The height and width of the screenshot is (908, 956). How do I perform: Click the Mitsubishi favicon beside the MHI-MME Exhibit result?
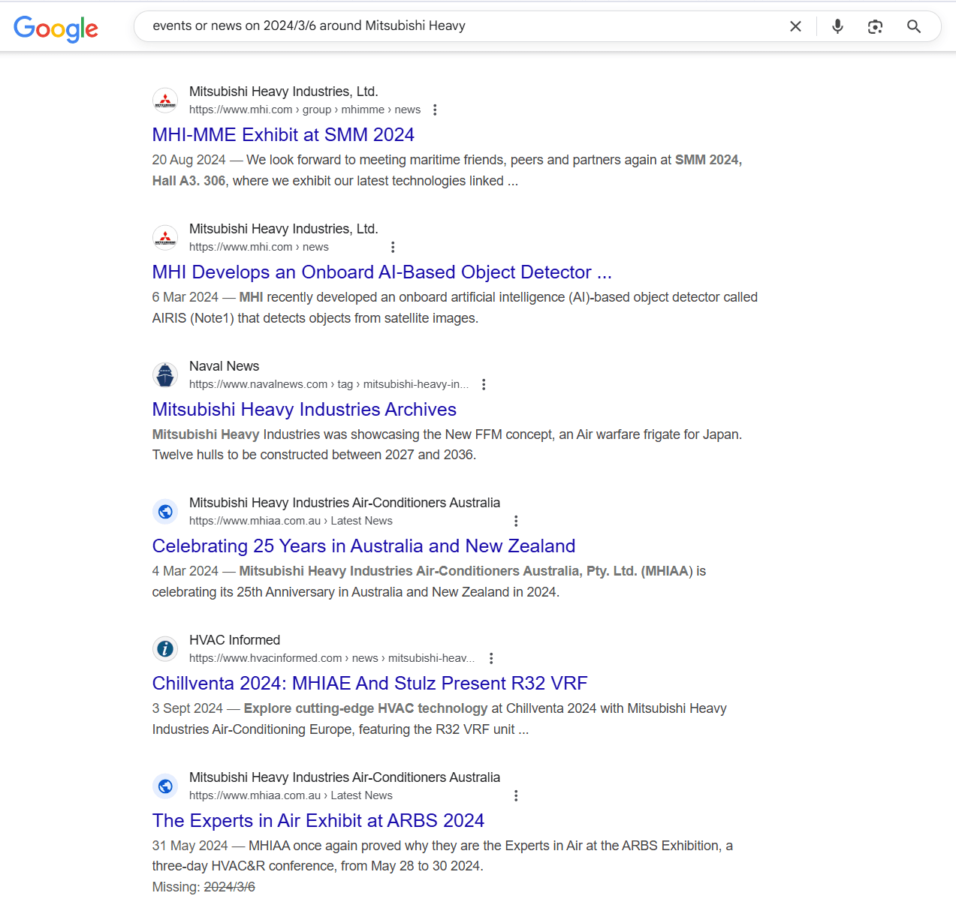point(165,100)
